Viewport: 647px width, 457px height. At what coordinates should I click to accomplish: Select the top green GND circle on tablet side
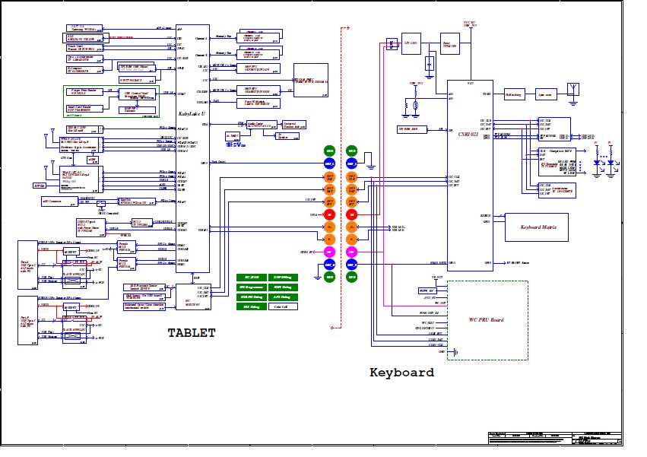329,151
